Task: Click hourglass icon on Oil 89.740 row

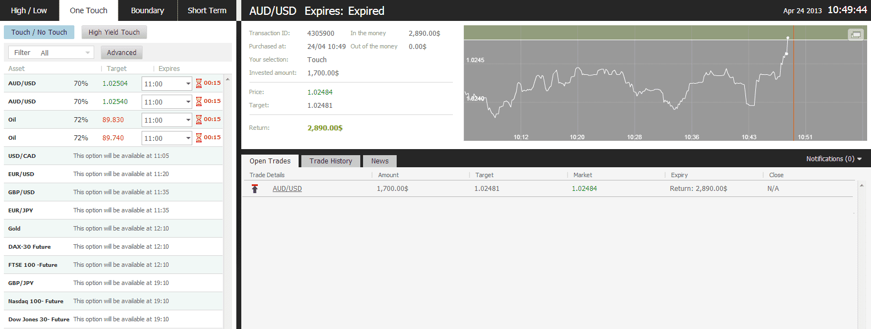Action: pyautogui.click(x=199, y=138)
